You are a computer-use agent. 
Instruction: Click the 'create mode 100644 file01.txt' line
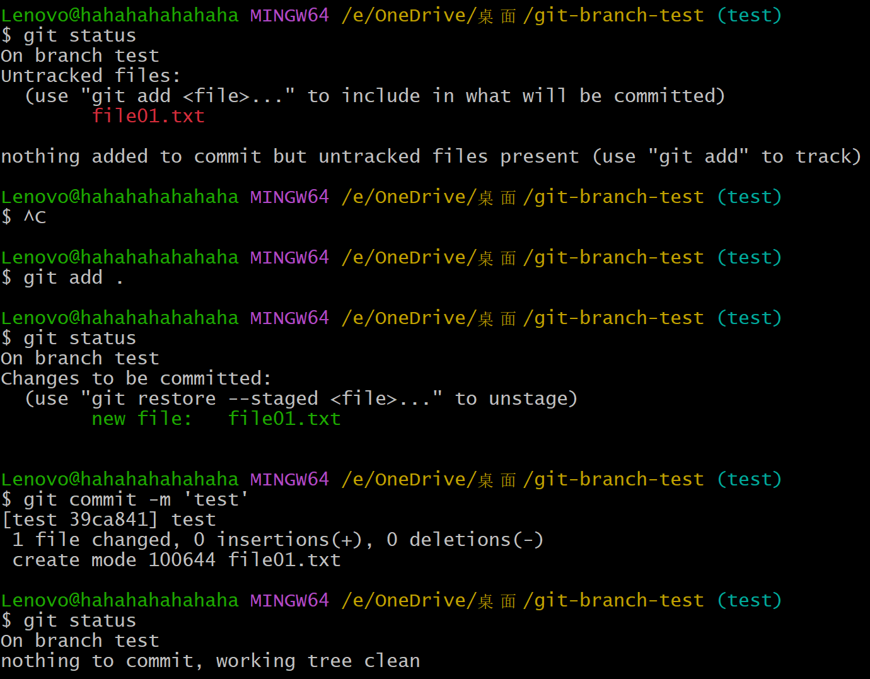tap(176, 560)
